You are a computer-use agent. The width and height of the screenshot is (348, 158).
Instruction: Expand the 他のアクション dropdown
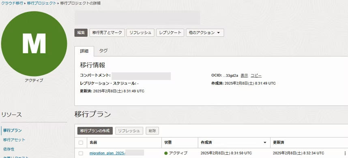(205, 33)
